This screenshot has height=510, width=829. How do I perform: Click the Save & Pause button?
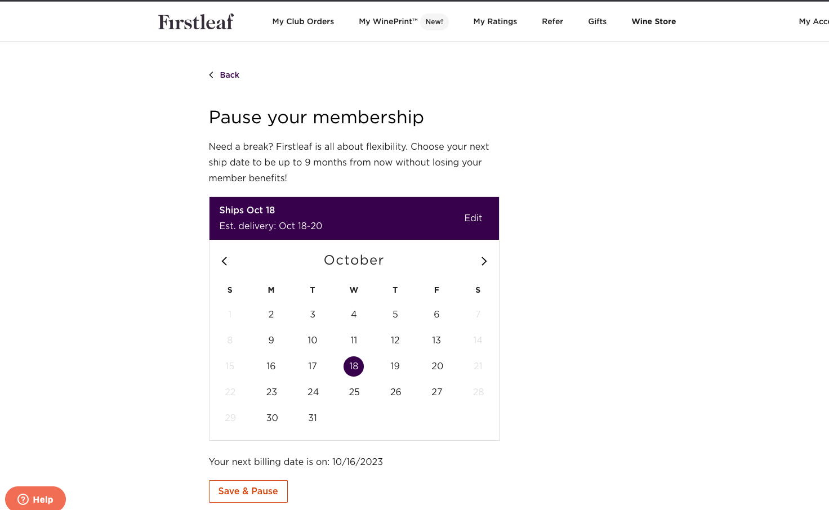pyautogui.click(x=248, y=491)
